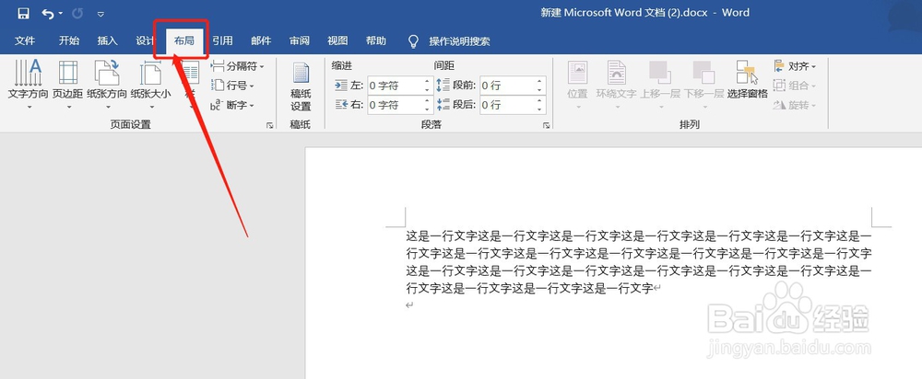Open the 组合 group dropdown
Image resolution: width=922 pixels, height=379 pixels.
tap(795, 86)
